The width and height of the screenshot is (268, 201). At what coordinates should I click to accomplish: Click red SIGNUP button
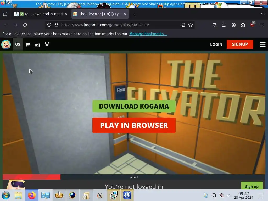[240, 44]
